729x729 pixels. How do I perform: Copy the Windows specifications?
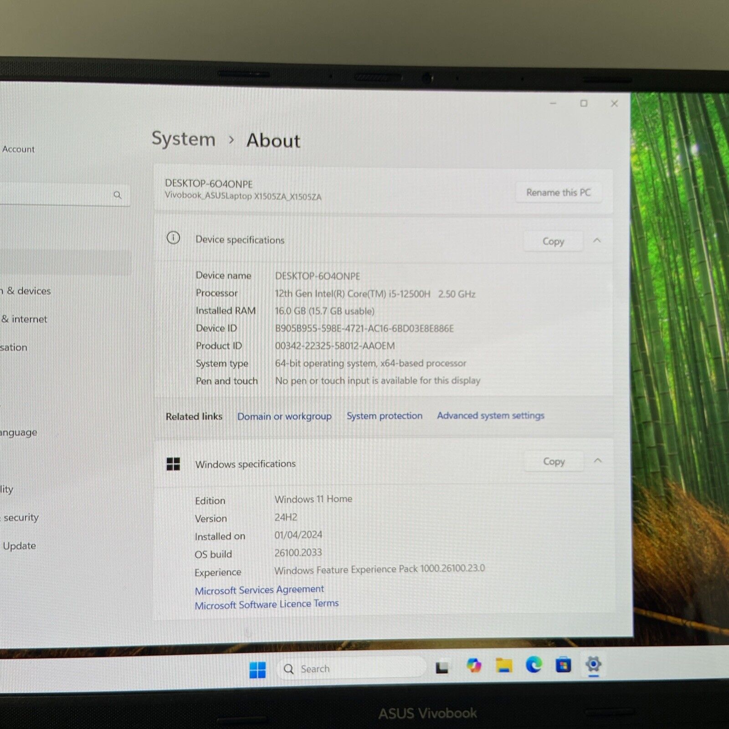coord(554,462)
